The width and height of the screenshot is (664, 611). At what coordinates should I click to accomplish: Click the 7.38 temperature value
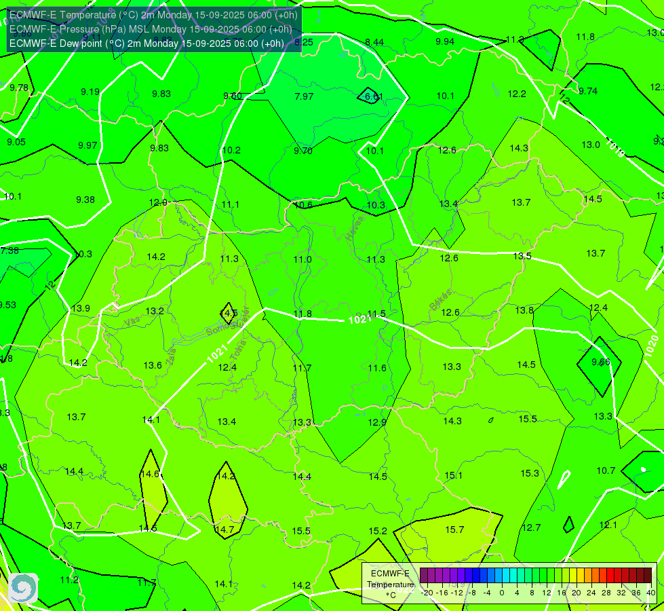pos(9,251)
